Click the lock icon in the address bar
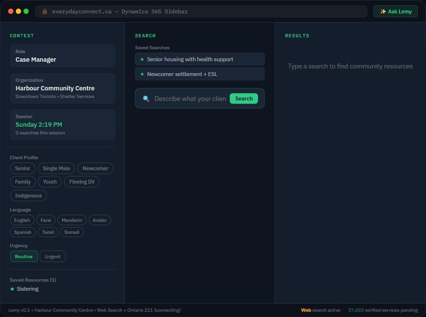Viewport: 426px width, 317px height. pyautogui.click(x=45, y=11)
